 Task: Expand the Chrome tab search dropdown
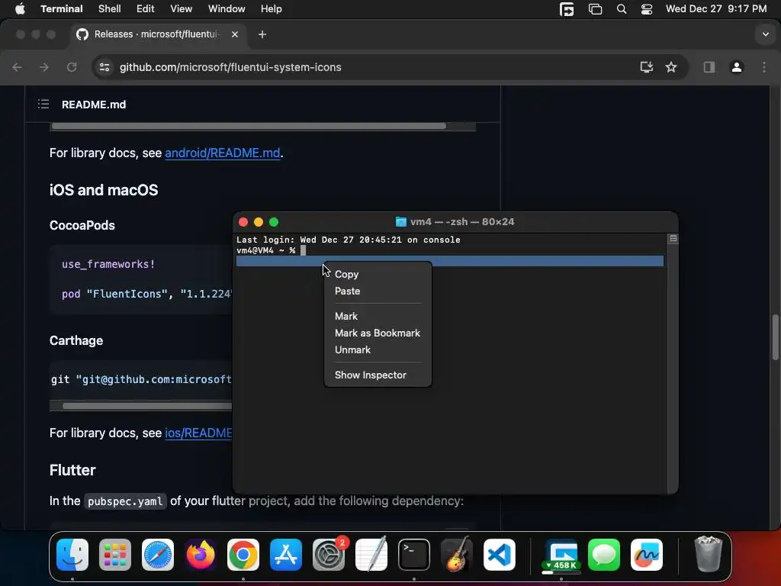pos(765,34)
